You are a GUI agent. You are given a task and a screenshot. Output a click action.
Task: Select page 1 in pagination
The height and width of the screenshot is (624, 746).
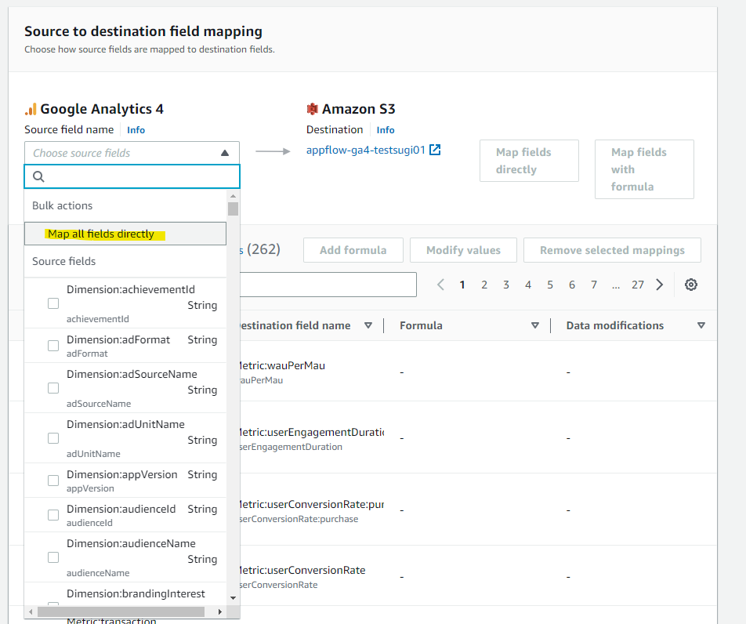[x=462, y=285]
